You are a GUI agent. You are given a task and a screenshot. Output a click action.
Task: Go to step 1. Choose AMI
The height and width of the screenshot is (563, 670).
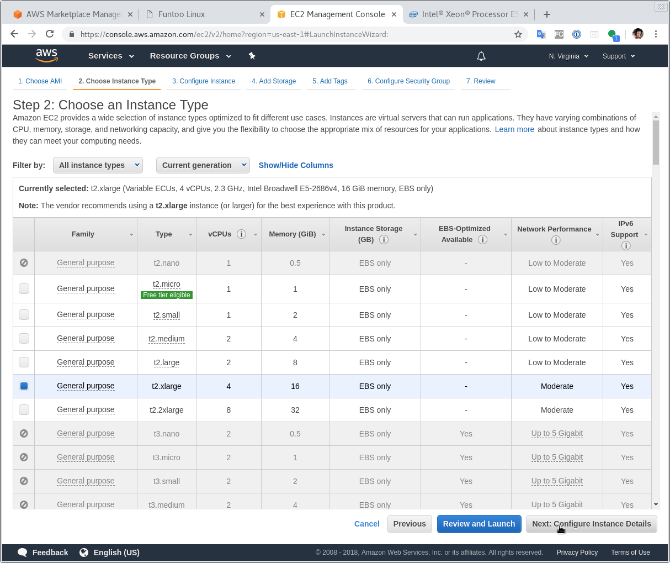[40, 81]
